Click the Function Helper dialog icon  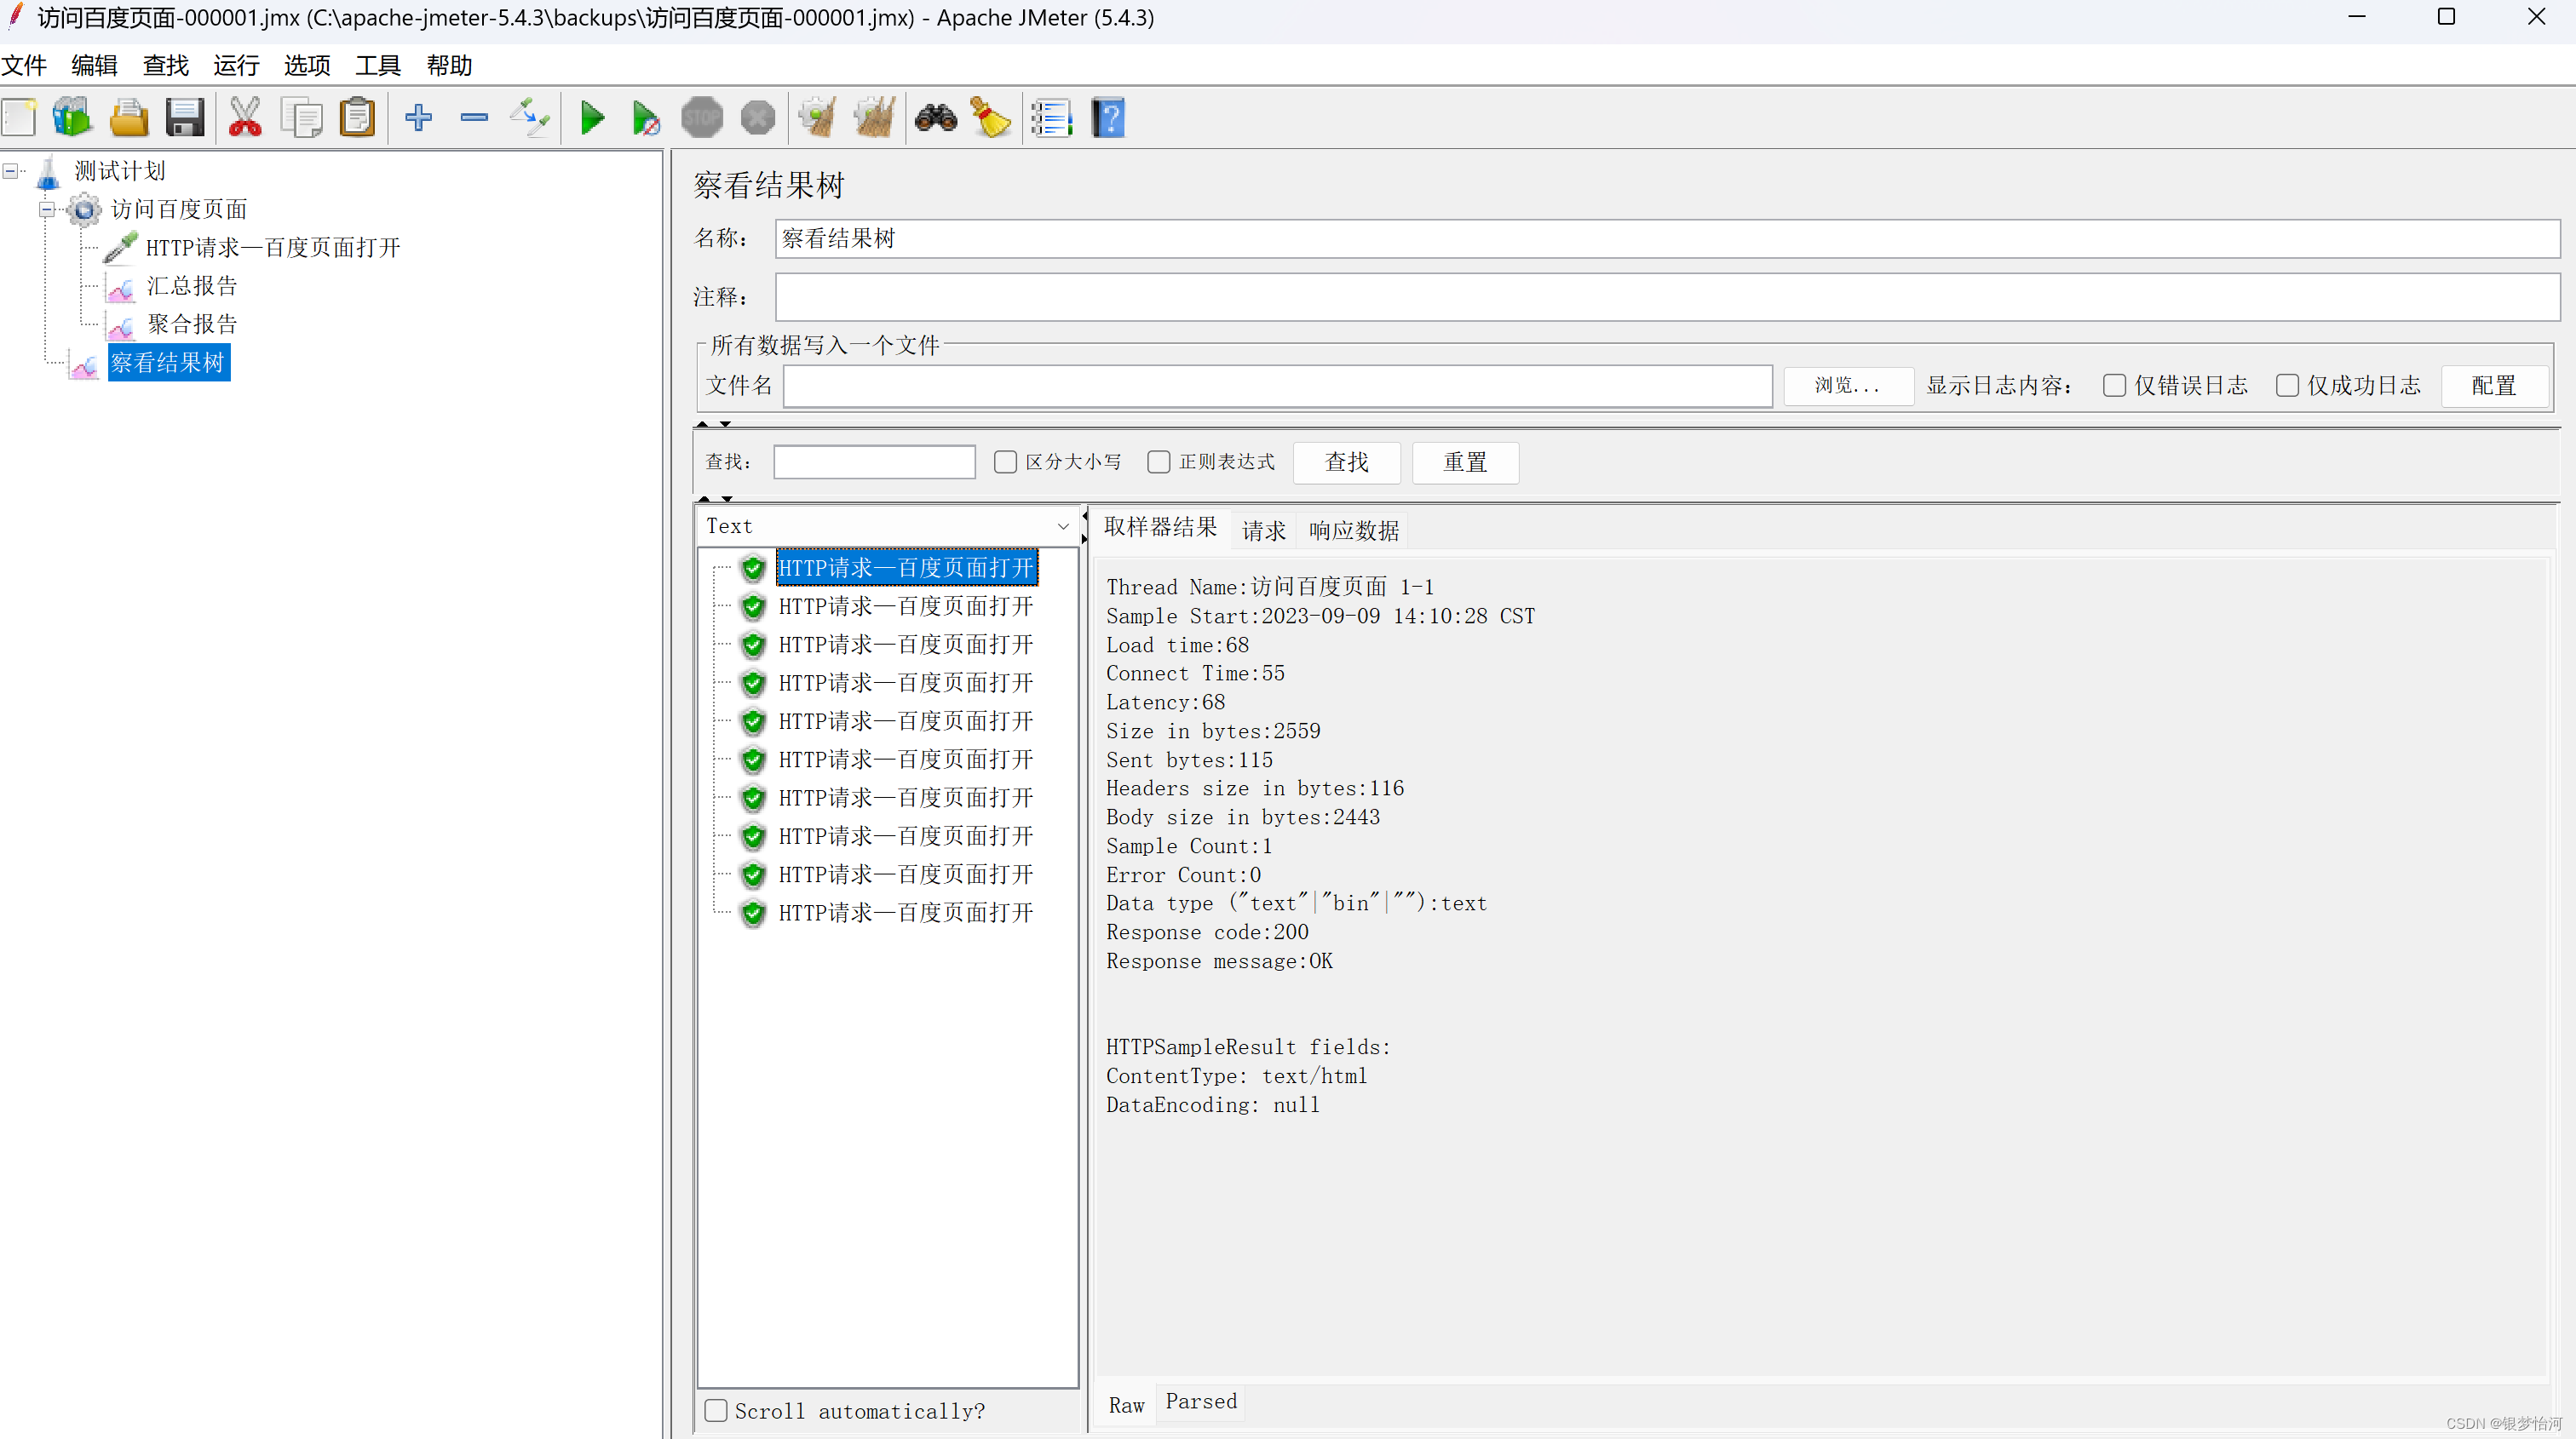coord(1051,117)
